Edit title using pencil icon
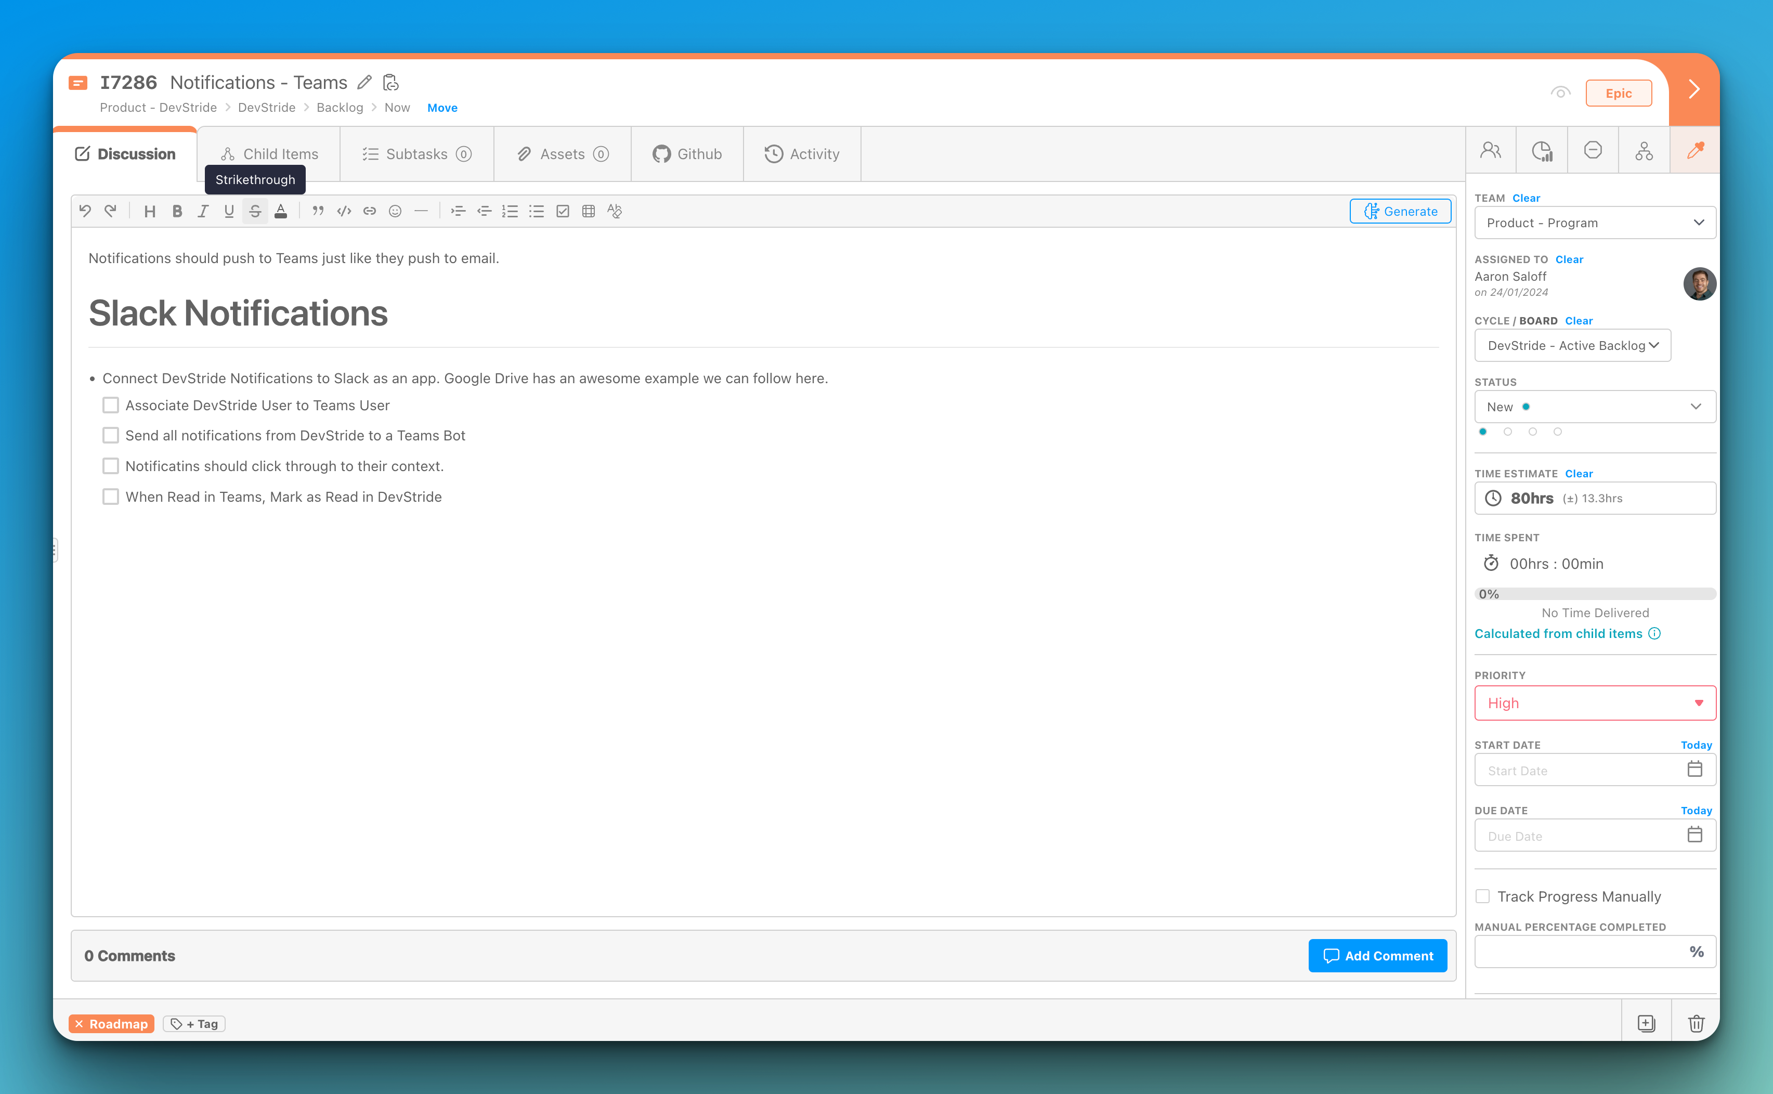This screenshot has height=1094, width=1773. [364, 83]
